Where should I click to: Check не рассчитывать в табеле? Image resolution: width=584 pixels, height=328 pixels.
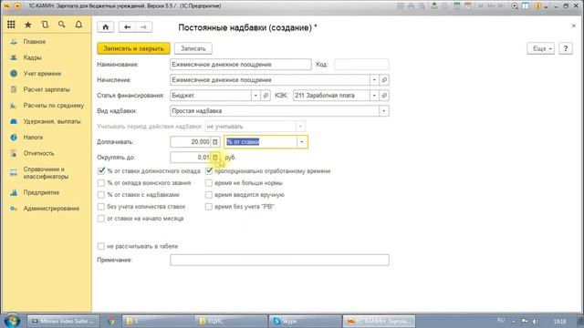[101, 246]
